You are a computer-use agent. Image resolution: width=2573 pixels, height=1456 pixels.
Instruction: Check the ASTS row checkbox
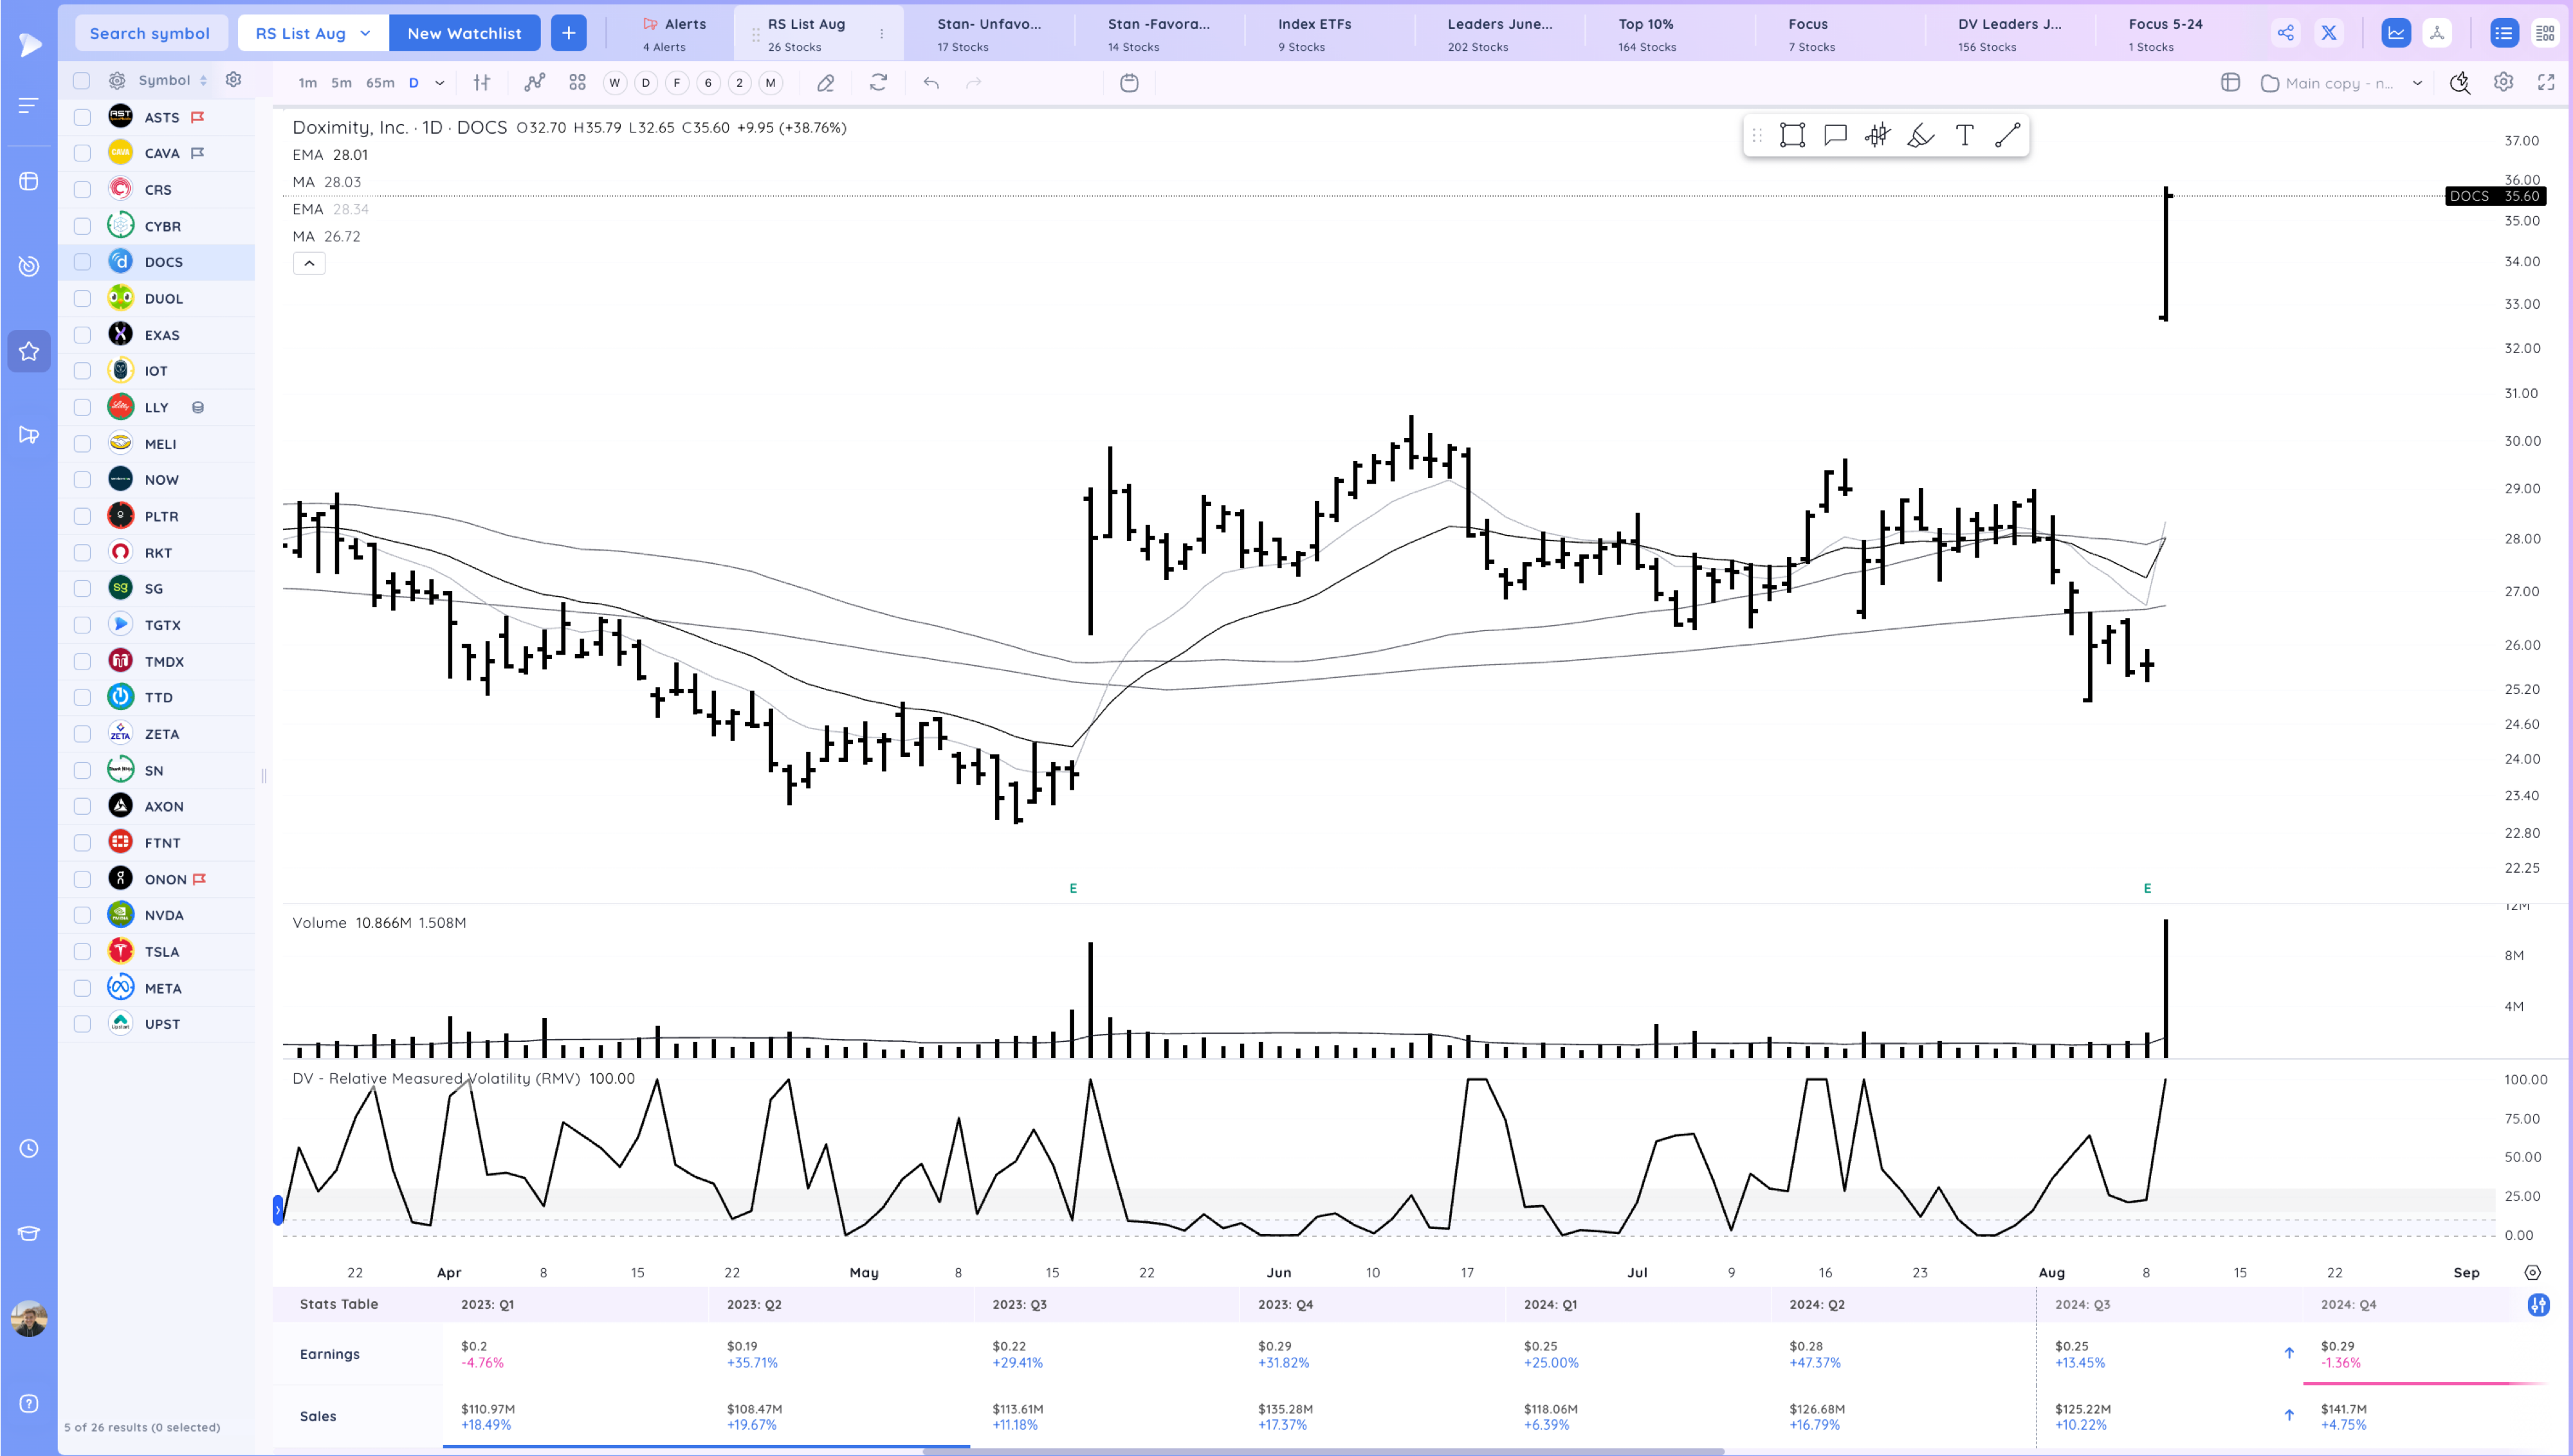(x=82, y=117)
